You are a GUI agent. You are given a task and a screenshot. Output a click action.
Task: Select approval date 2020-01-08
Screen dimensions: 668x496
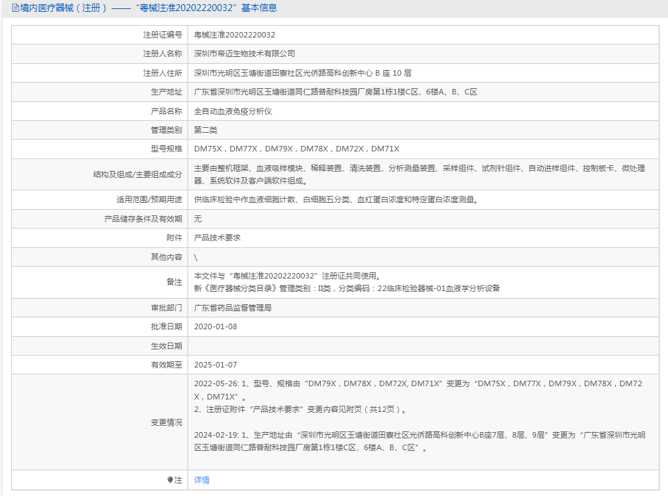(215, 326)
